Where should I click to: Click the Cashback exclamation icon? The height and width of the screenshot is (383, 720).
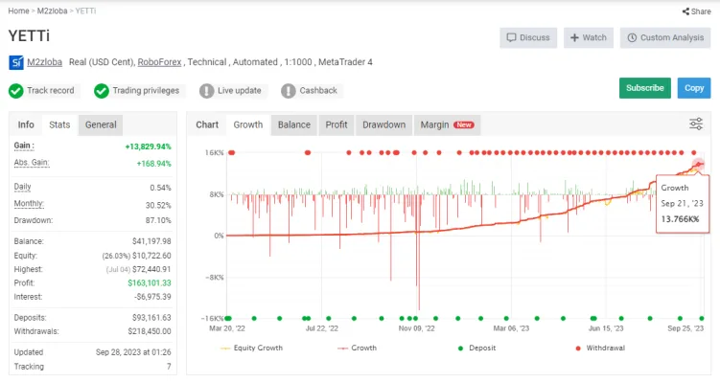pyautogui.click(x=289, y=91)
